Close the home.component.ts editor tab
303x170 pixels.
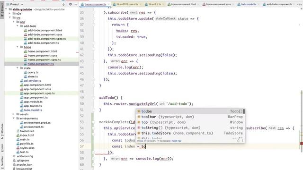coord(108,4)
